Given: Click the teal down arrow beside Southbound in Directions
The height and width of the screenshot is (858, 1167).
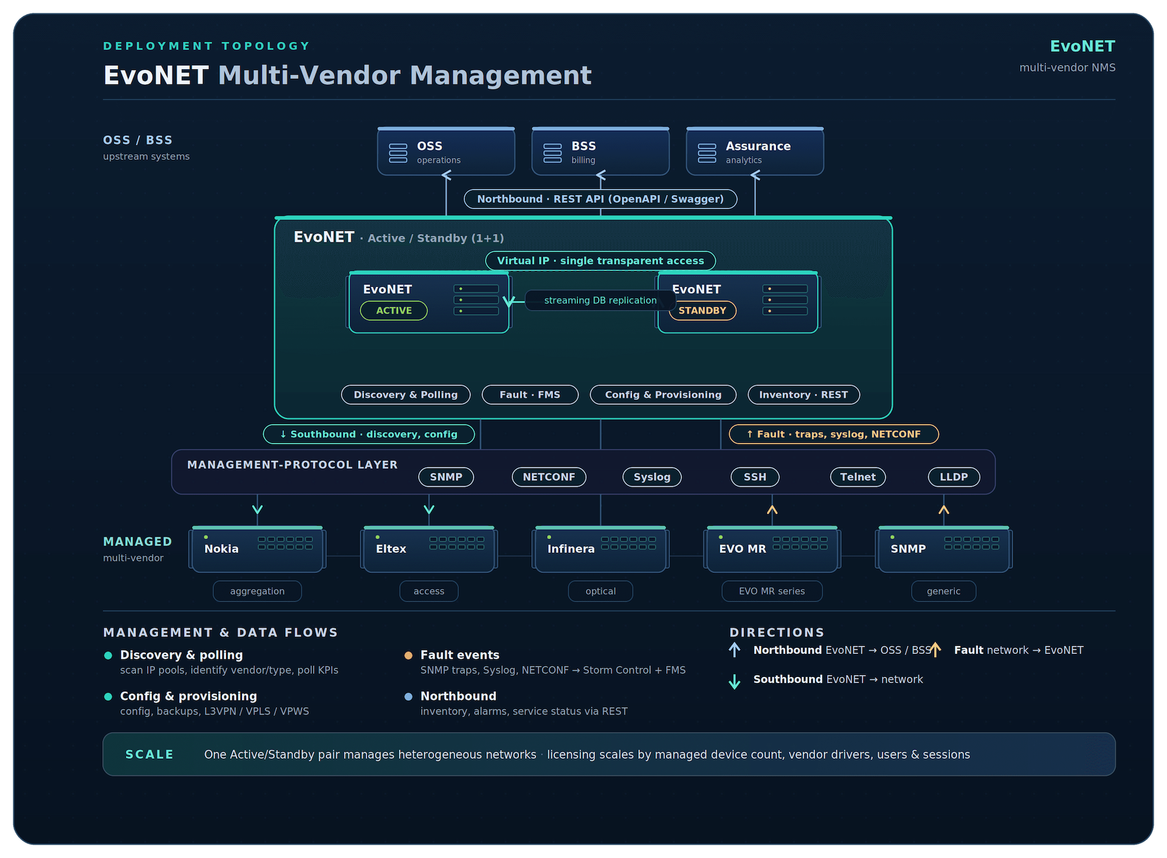Looking at the screenshot, I should 735,682.
